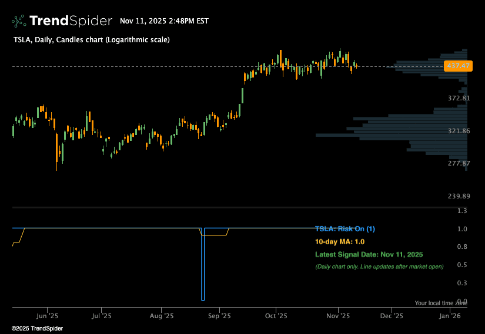Click the 321.86 price axis label

[459, 131]
